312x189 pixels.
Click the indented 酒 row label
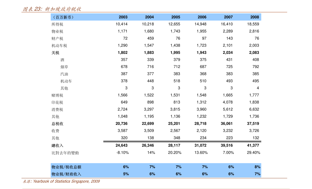pyautogui.click(x=62, y=60)
